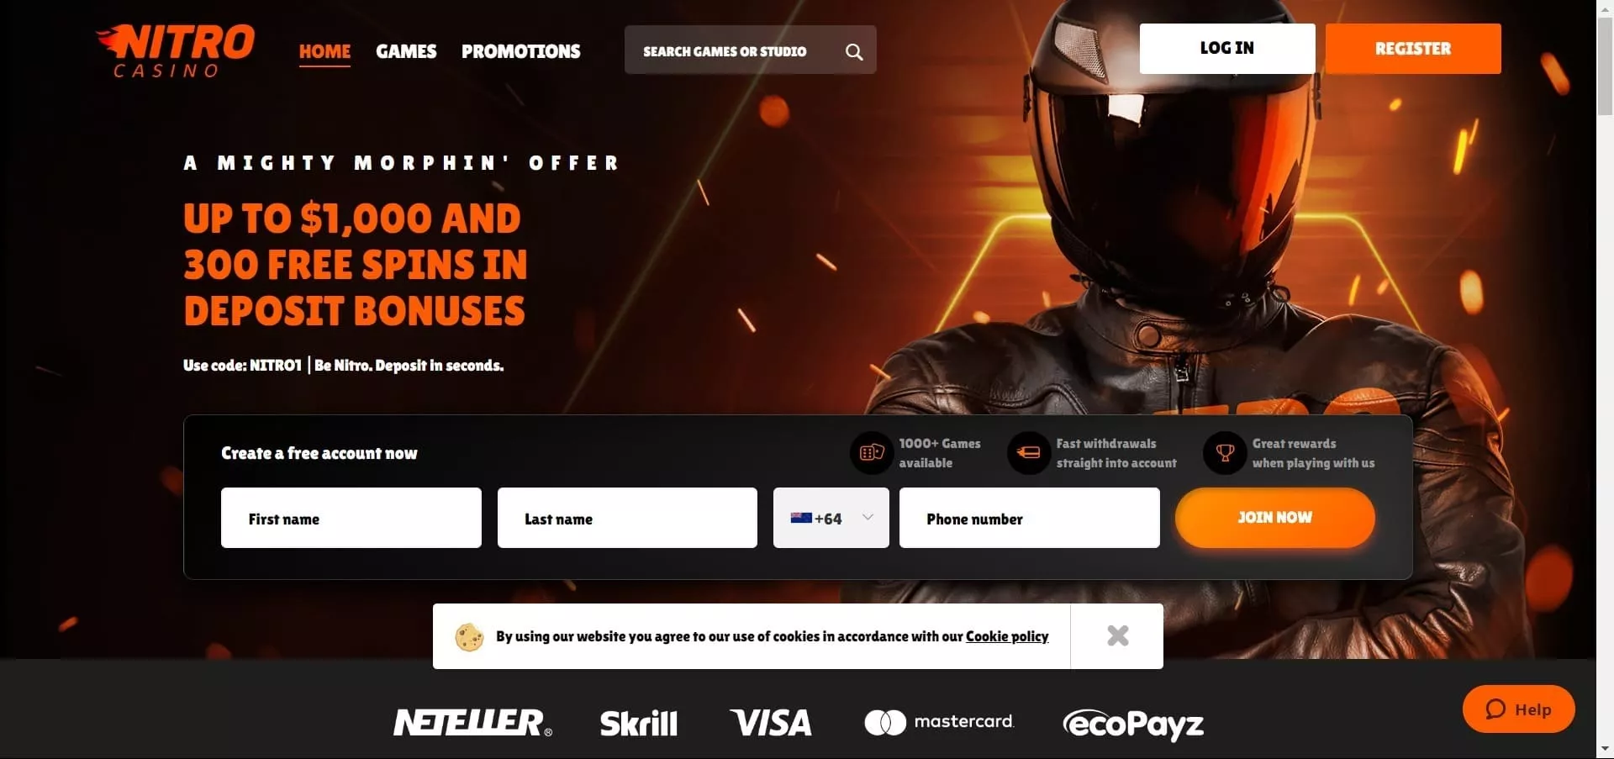Expand the +64 country code dropdown
Screen dimensions: 1614x759
(868, 518)
